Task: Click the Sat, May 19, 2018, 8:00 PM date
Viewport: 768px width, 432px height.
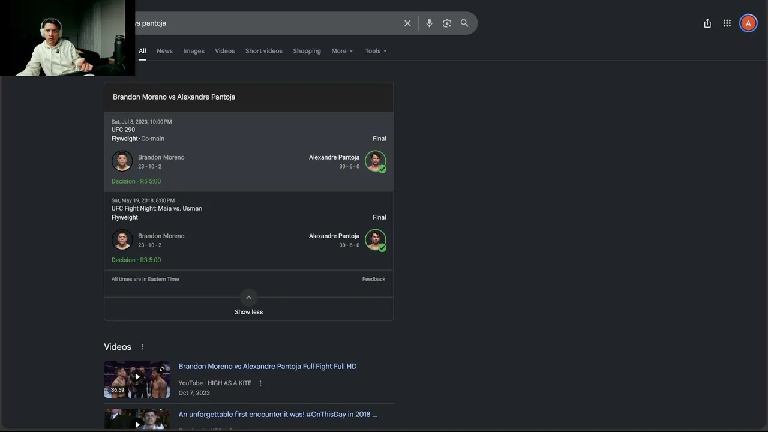Action: [x=143, y=200]
